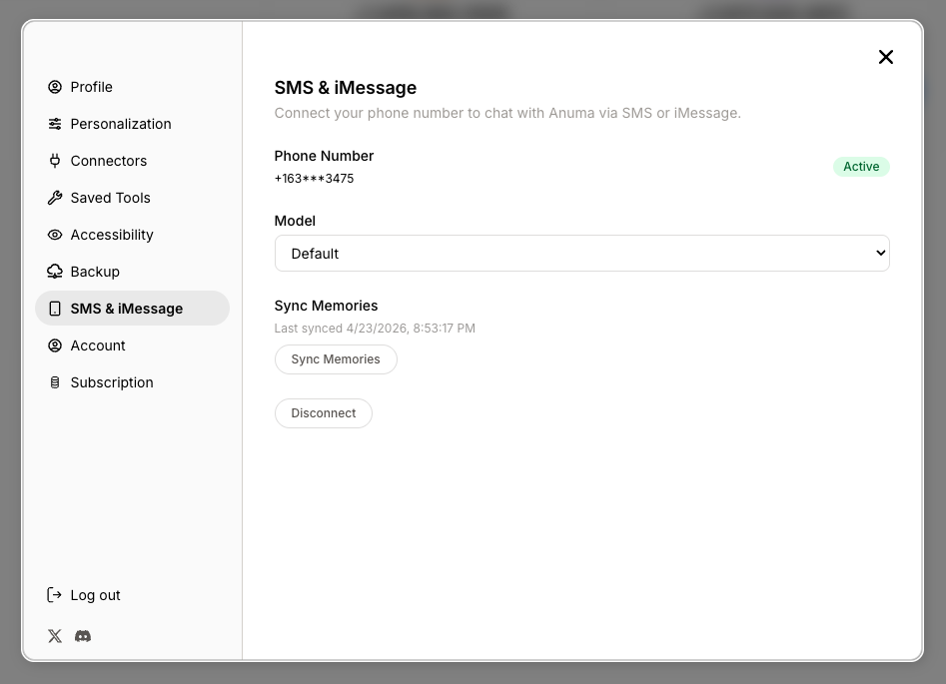Close the settings modal
Image resolution: width=946 pixels, height=684 pixels.
[x=885, y=57]
